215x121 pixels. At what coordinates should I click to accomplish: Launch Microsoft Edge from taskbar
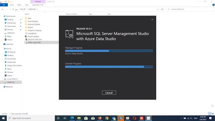point(72,118)
